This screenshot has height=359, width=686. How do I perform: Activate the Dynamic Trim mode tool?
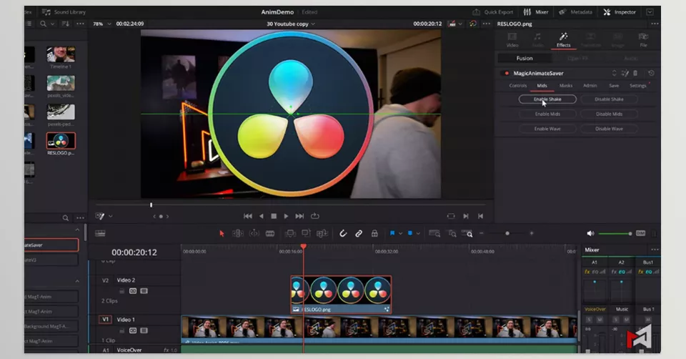click(x=254, y=234)
